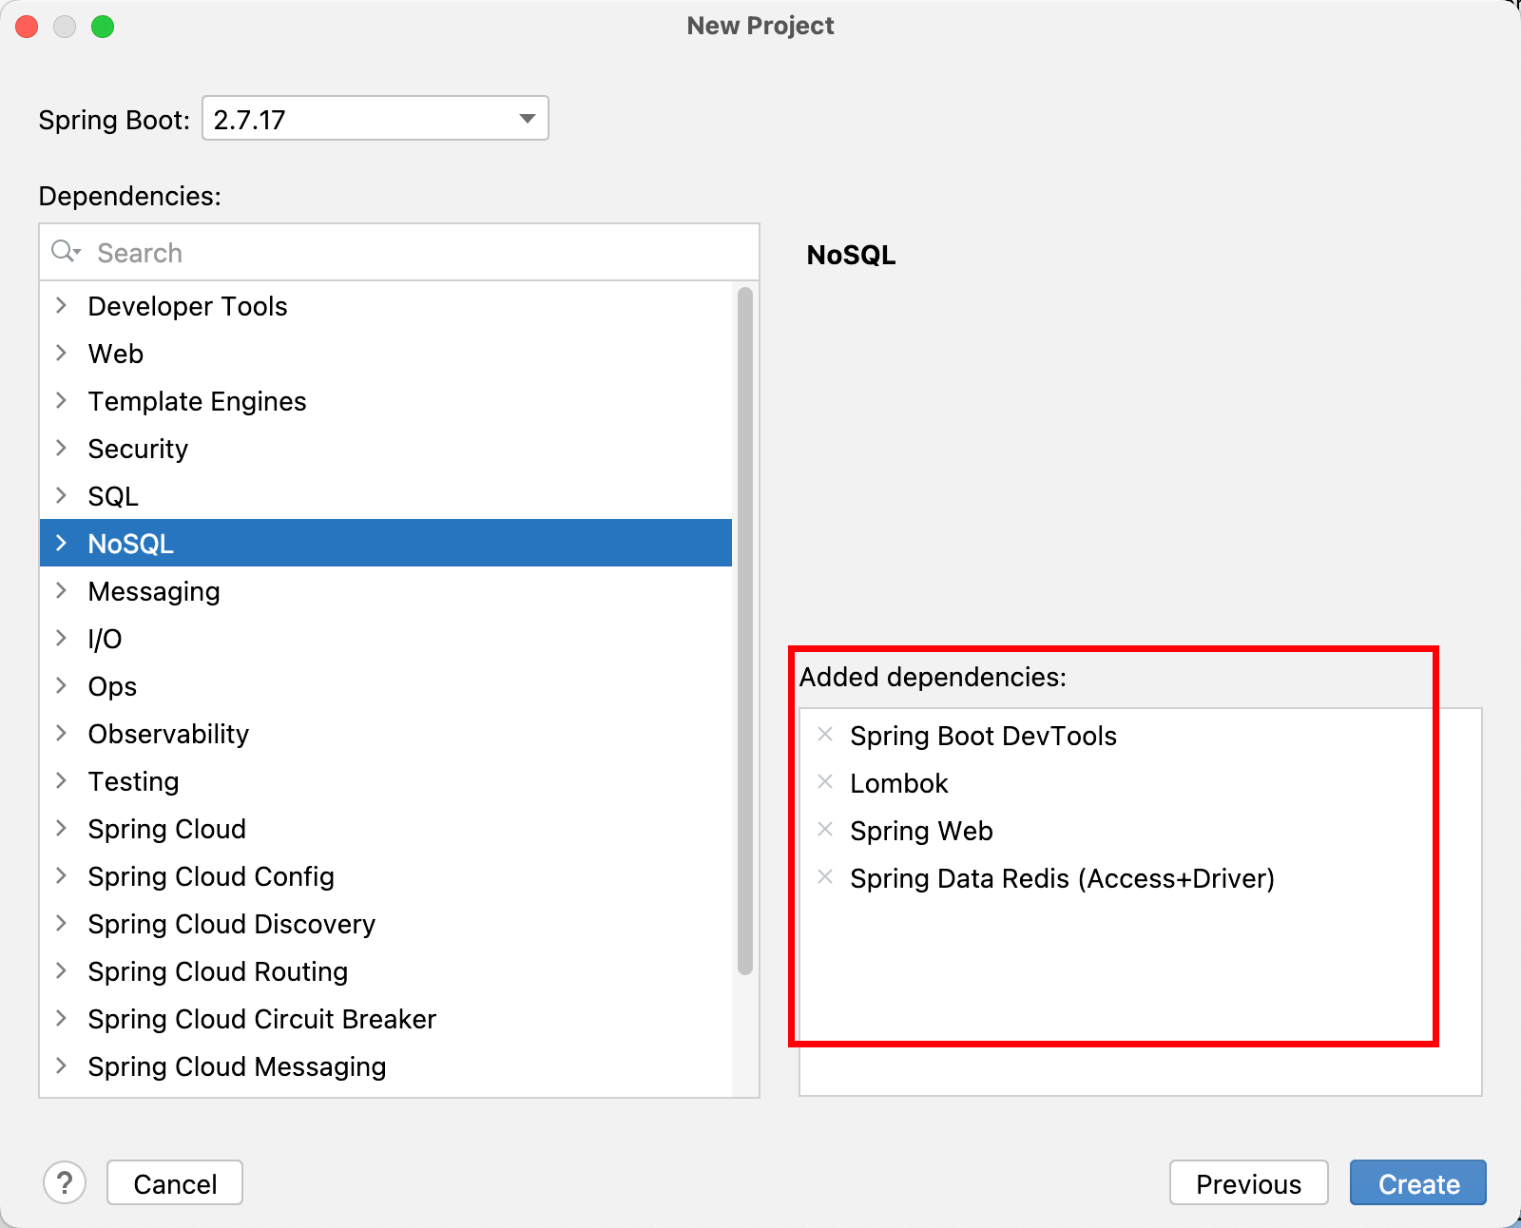Screen dimensions: 1521x1228
Task: Select the I/O tree row
Action: pos(386,638)
